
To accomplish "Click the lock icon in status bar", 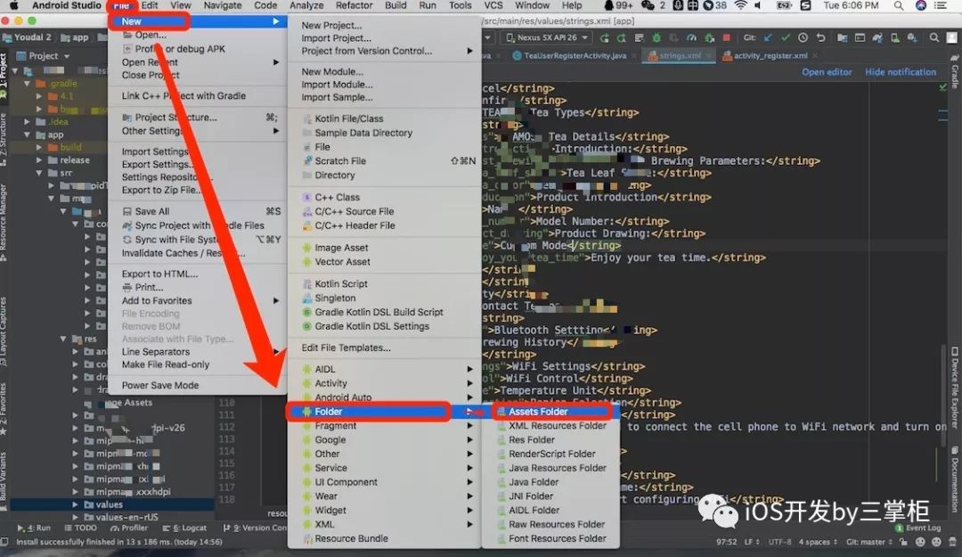I will [904, 542].
